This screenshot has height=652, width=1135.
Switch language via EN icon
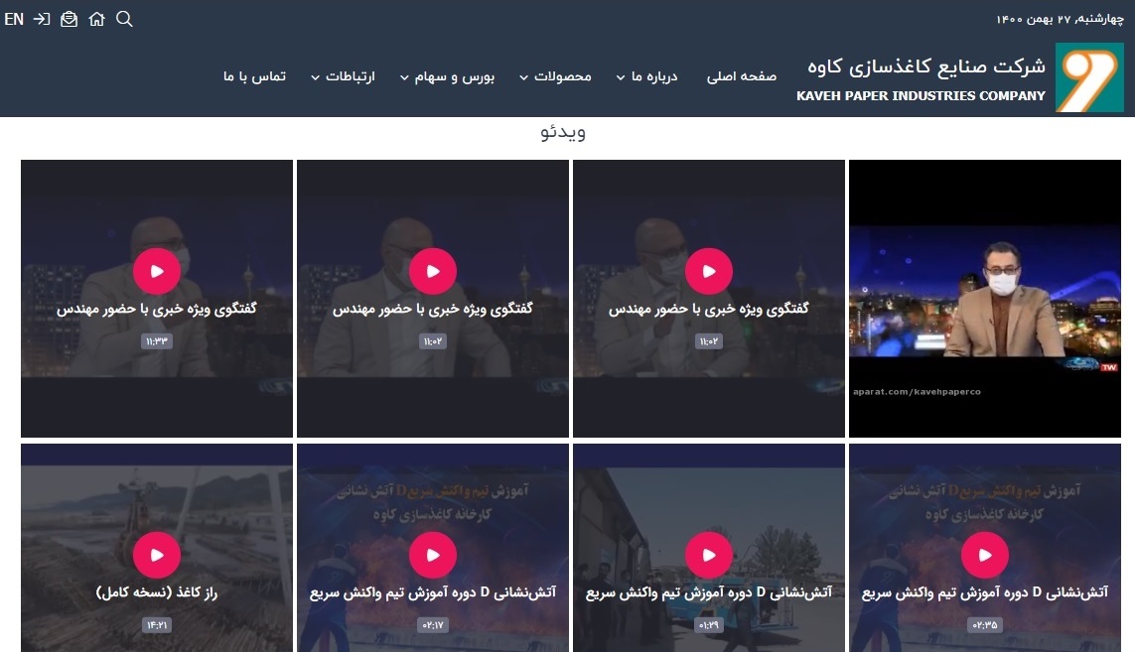click(14, 19)
